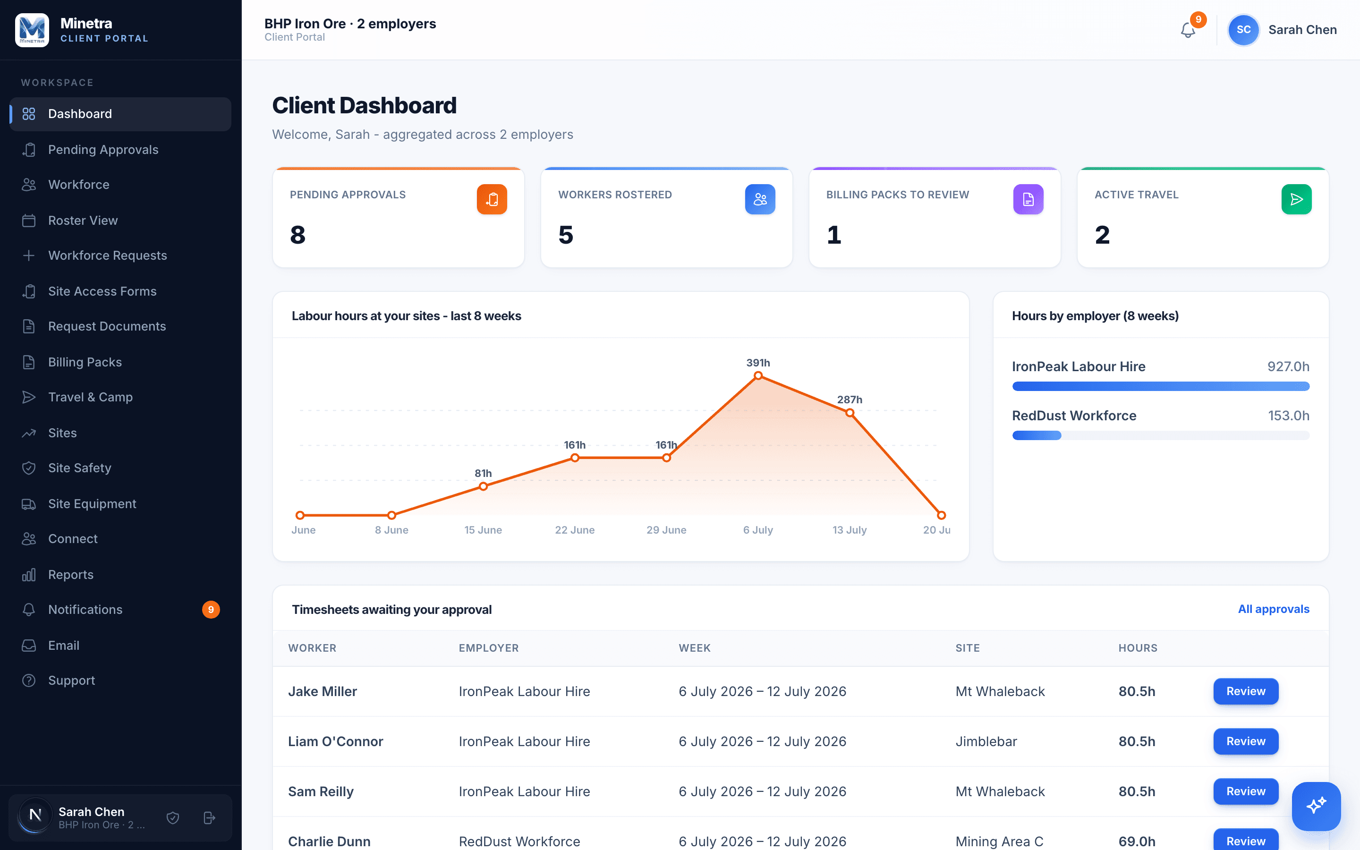Open Notifications menu item
Image resolution: width=1360 pixels, height=850 pixels.
(120, 609)
